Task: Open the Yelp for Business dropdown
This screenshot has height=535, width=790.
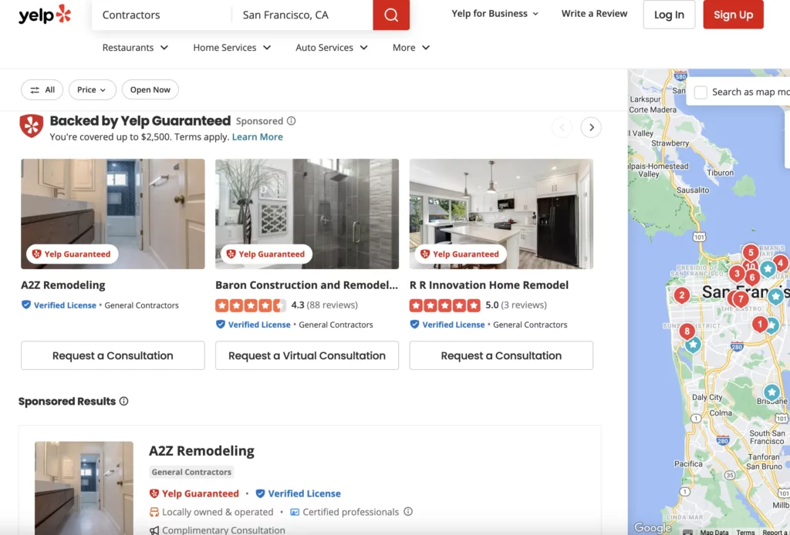Action: pyautogui.click(x=495, y=14)
